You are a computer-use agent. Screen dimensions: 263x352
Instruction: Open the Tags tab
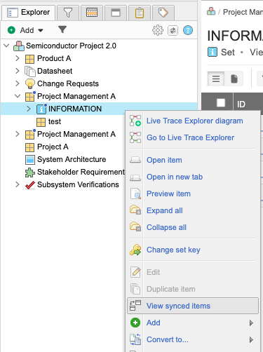click(x=163, y=13)
